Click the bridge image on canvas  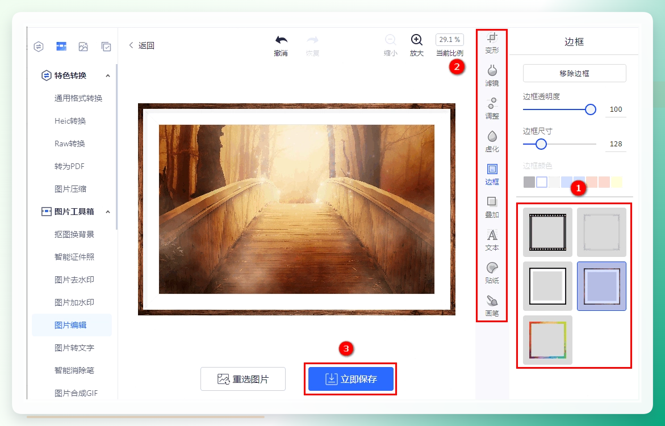[296, 209]
